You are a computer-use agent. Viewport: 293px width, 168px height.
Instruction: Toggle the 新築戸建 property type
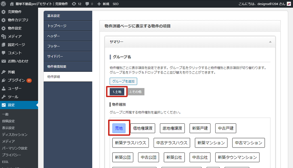pyautogui.click(x=200, y=128)
